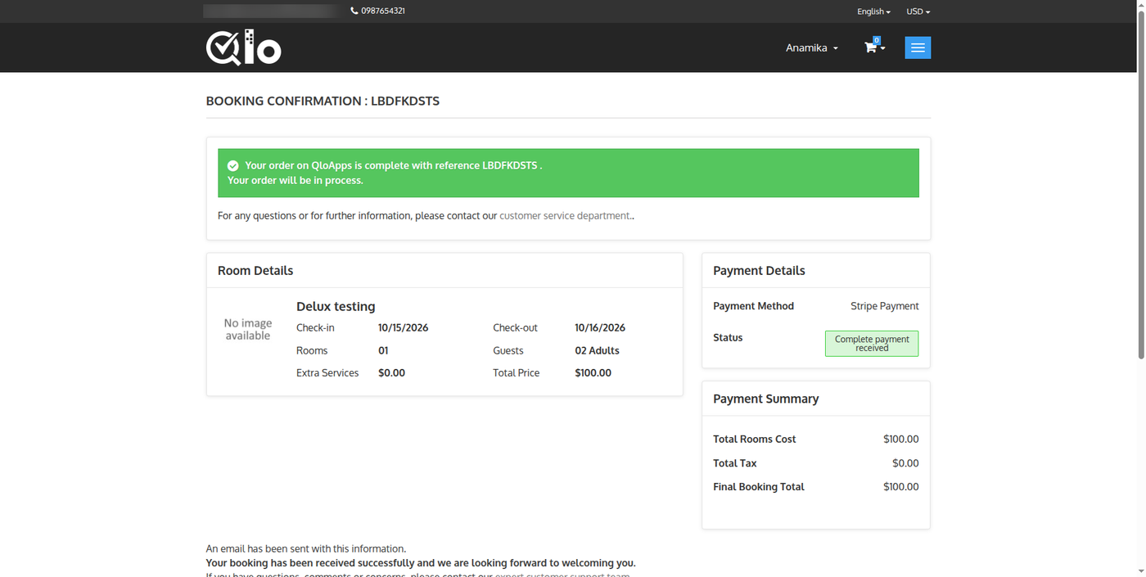This screenshot has height=577, width=1146.
Task: Click the email has been sent notice
Action: point(306,548)
